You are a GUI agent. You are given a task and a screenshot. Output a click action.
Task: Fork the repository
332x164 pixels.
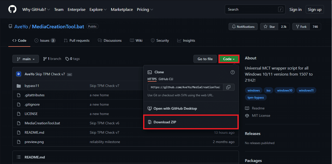(301, 27)
